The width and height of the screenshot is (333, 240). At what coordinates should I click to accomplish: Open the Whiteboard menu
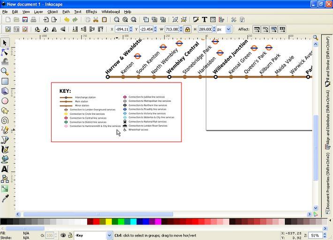110,12
